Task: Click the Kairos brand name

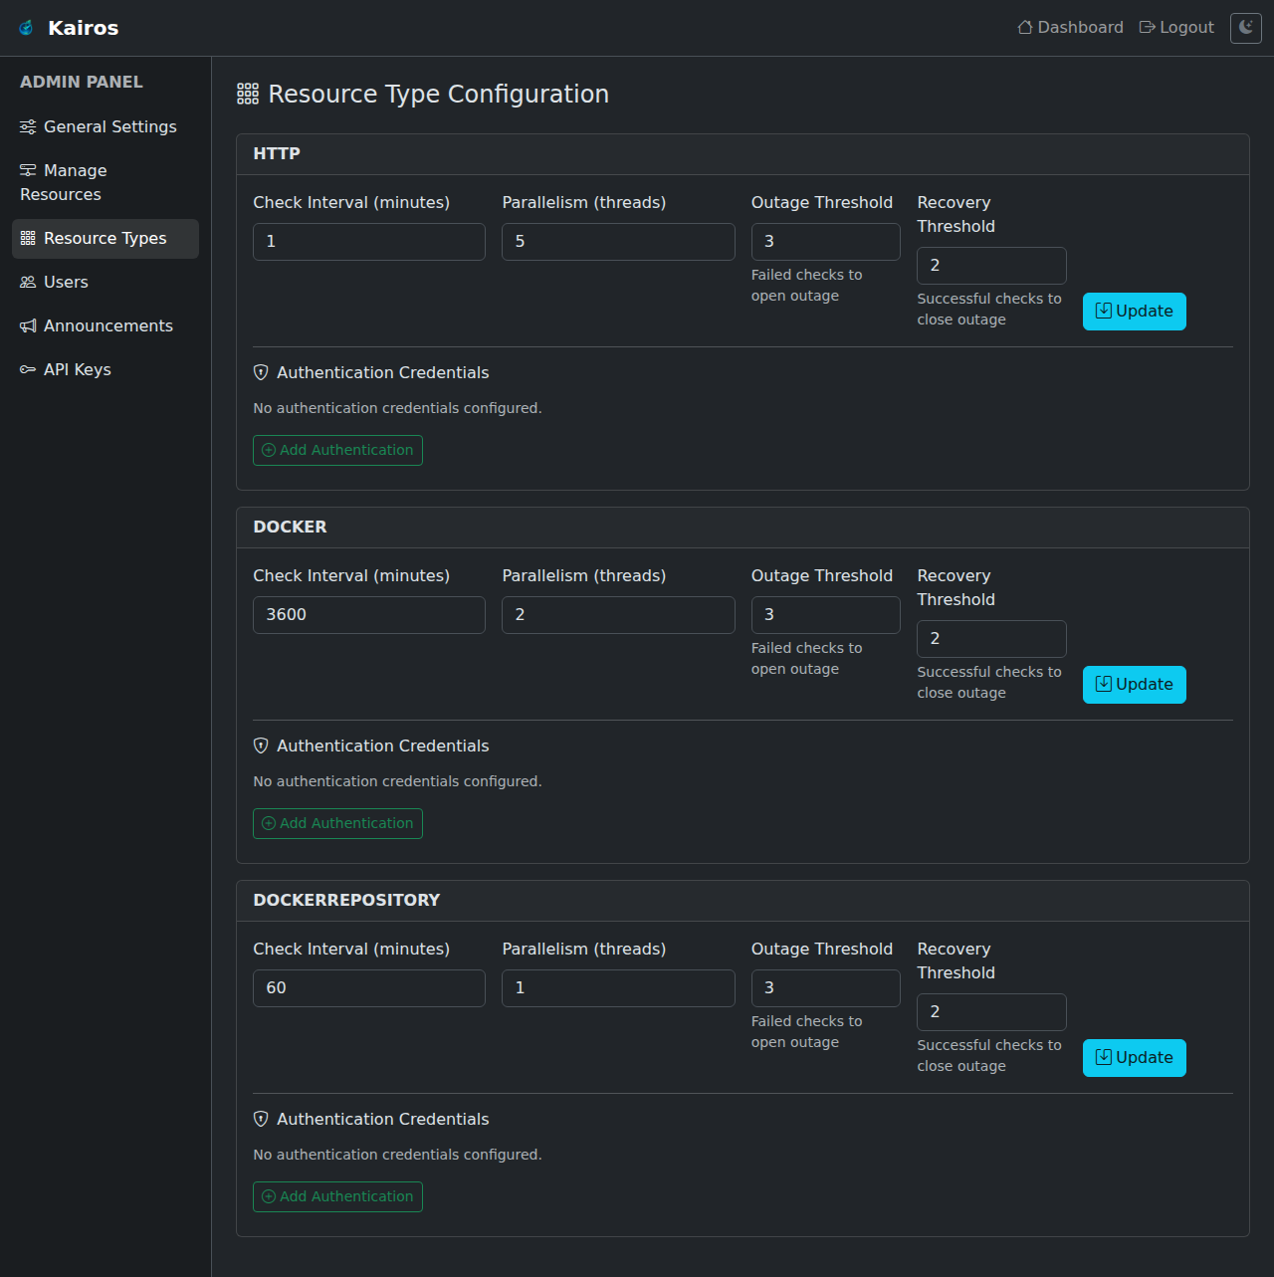Action: (84, 28)
